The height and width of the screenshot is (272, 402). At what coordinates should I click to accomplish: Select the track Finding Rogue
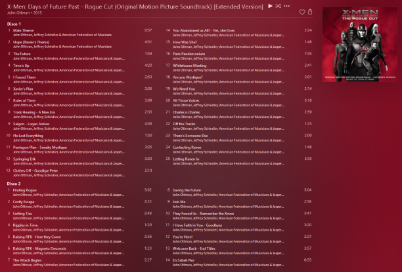click(24, 190)
